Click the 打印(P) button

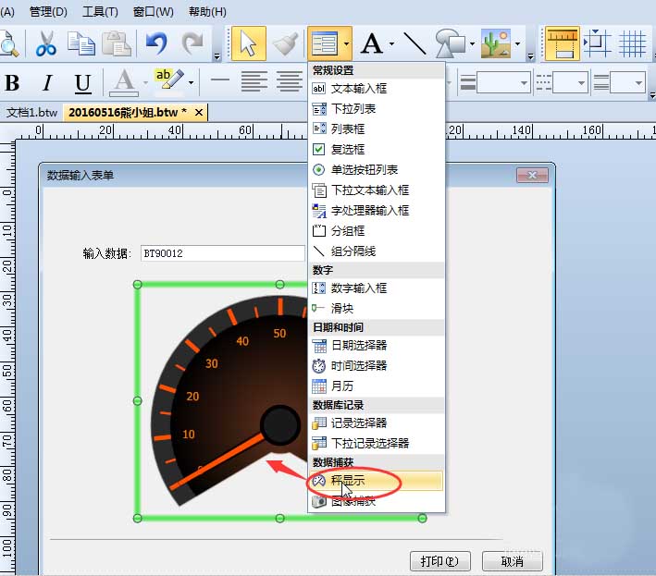[439, 561]
